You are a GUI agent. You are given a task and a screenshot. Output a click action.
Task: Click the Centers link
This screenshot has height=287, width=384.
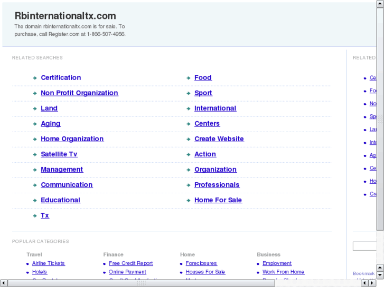(207, 124)
